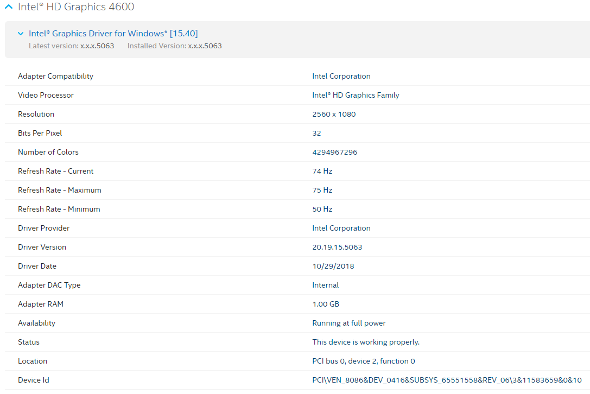Click the Latest version x.x.x.5063 text
This screenshot has width=590, height=394.
pyautogui.click(x=72, y=46)
